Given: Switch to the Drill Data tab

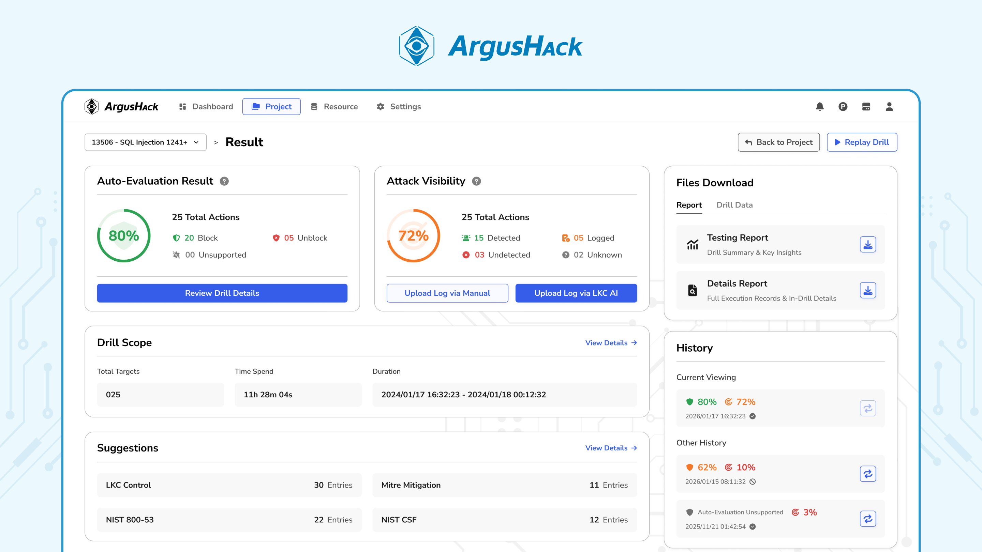Looking at the screenshot, I should 734,205.
